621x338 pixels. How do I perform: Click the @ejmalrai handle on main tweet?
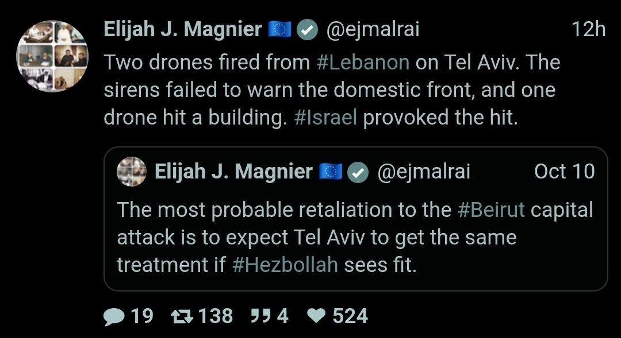point(373,30)
